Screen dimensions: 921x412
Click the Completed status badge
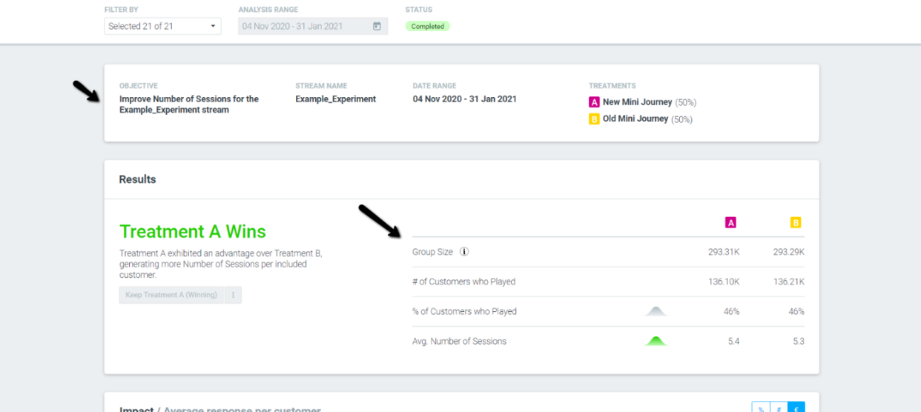coord(428,26)
